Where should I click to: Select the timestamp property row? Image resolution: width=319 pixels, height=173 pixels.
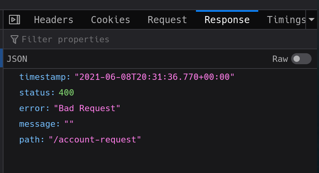[x=160, y=77]
